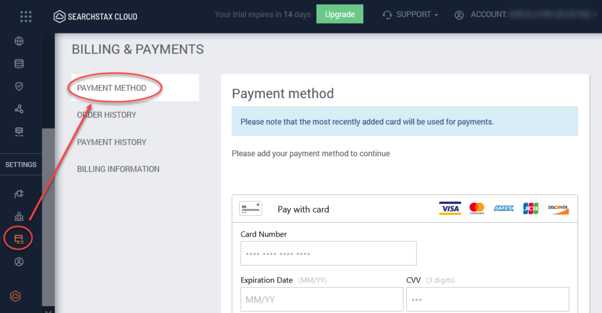Switch to PAYMENT HISTORY tab
This screenshot has height=313, width=602.
[111, 142]
